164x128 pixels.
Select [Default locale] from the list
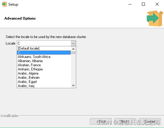(x=44, y=48)
